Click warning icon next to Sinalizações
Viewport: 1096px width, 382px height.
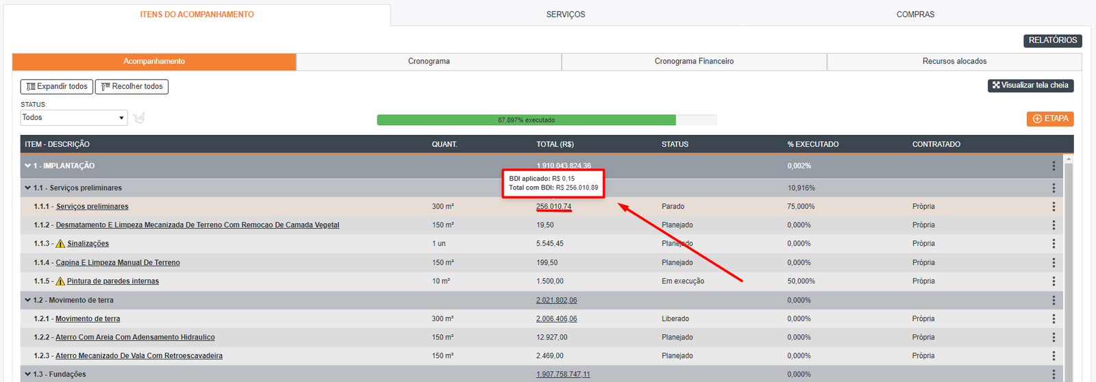(x=60, y=244)
